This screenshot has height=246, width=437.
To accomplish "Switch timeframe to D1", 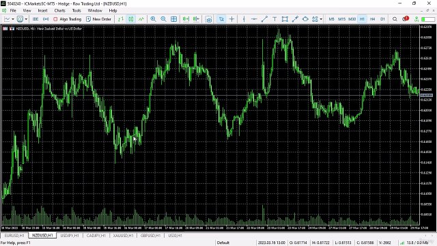I will [x=382, y=19].
